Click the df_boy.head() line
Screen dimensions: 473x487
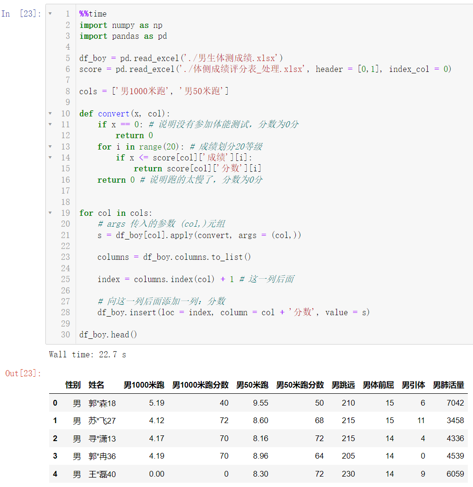(108, 335)
